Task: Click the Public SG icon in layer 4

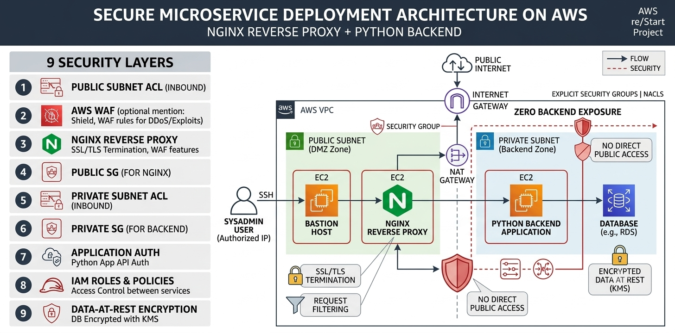Action: coord(51,172)
